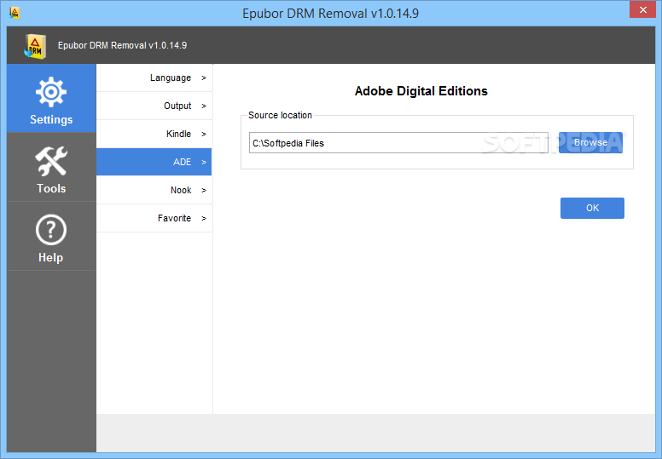Click the Source location path field
This screenshot has height=459, width=662.
pos(398,143)
